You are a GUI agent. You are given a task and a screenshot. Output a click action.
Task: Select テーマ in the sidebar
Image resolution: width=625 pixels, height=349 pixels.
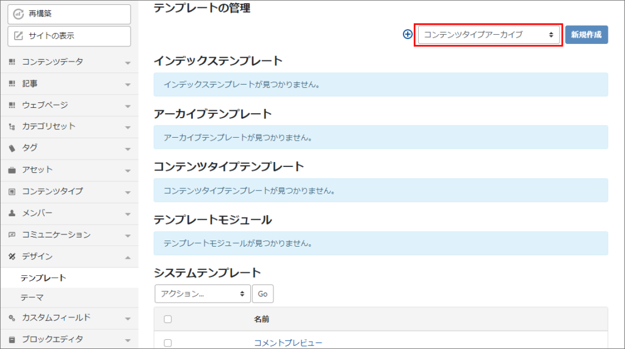32,298
